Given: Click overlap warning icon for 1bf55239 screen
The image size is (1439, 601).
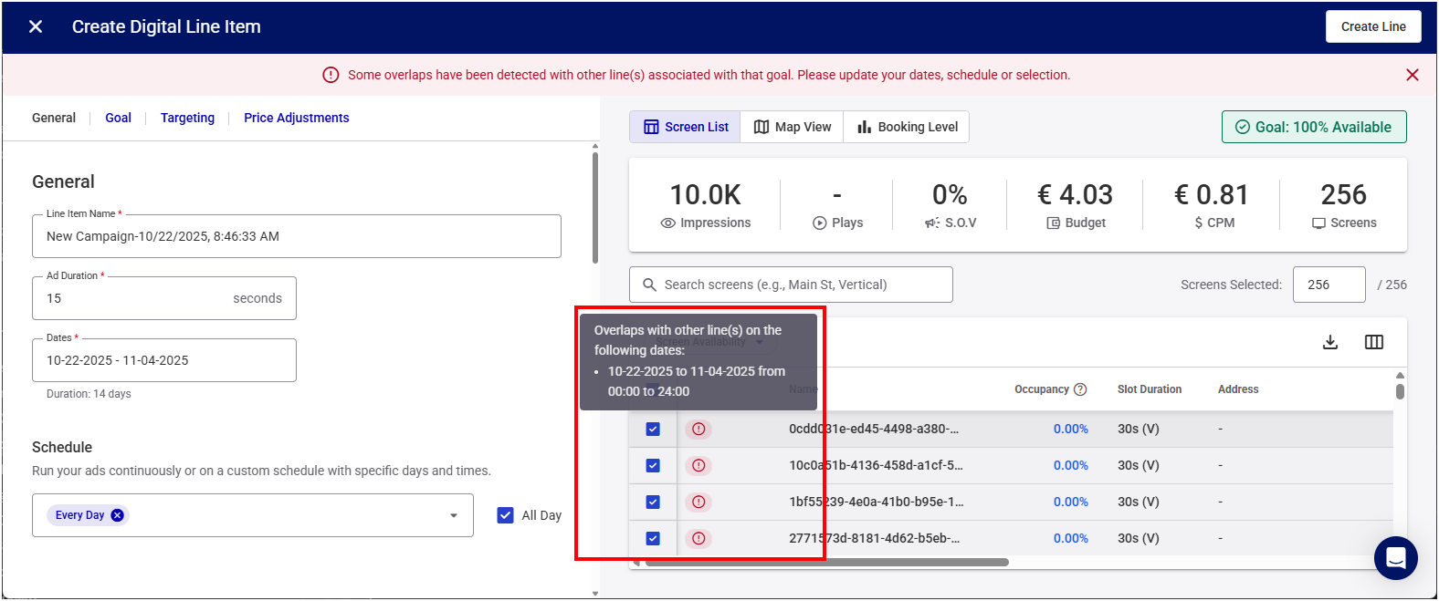Looking at the screenshot, I should (x=698, y=502).
